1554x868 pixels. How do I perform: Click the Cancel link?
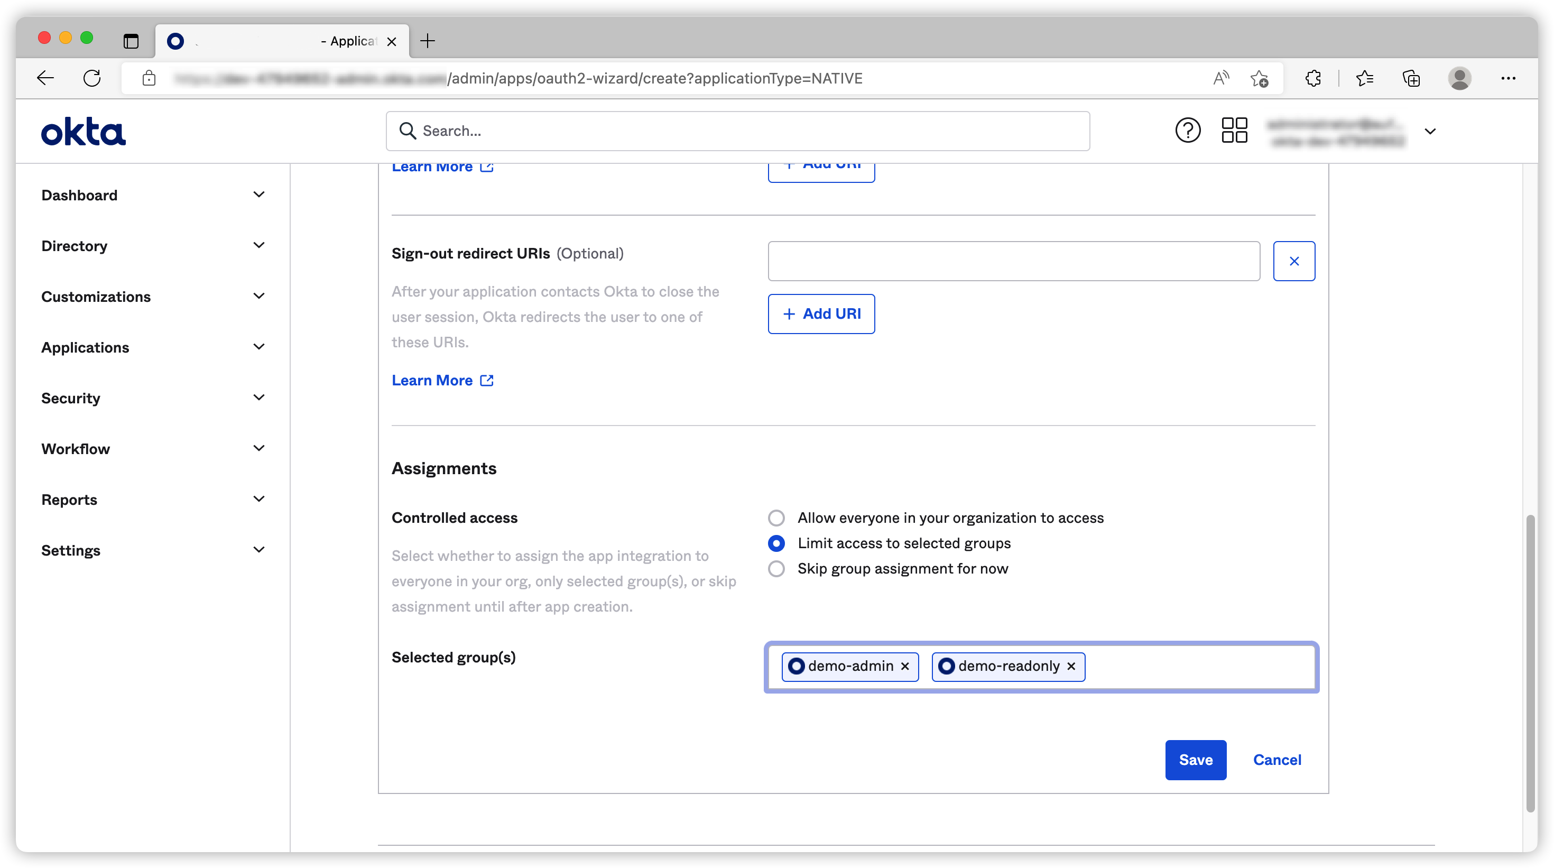click(1276, 760)
